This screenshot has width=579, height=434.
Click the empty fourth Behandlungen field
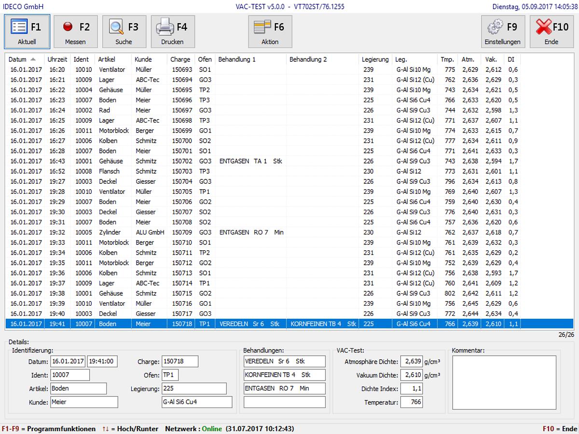[x=285, y=402]
